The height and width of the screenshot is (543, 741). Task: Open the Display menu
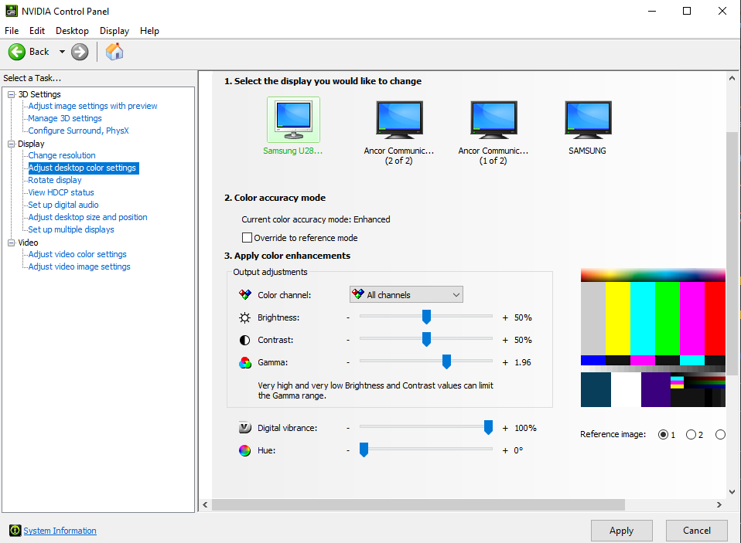click(x=114, y=31)
